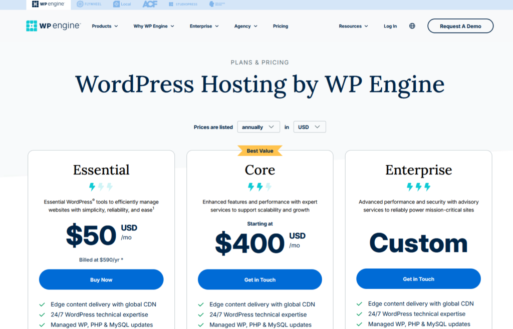513x329 pixels.
Task: Open the globe language selector icon
Action: pos(412,26)
